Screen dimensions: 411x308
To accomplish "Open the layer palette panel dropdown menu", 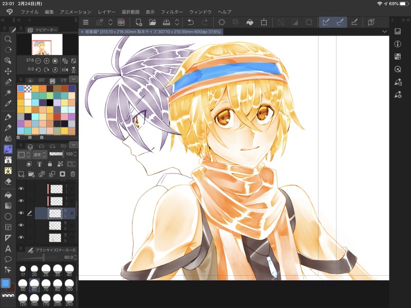I will [73, 145].
